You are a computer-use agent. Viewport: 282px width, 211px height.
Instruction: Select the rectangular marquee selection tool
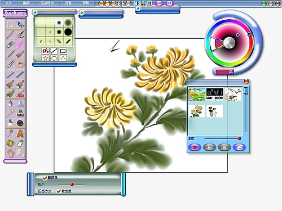click(10, 24)
